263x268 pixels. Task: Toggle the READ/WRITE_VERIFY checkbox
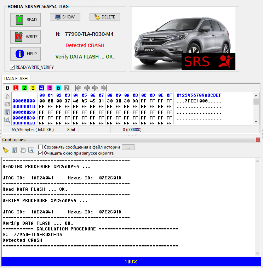click(12, 67)
